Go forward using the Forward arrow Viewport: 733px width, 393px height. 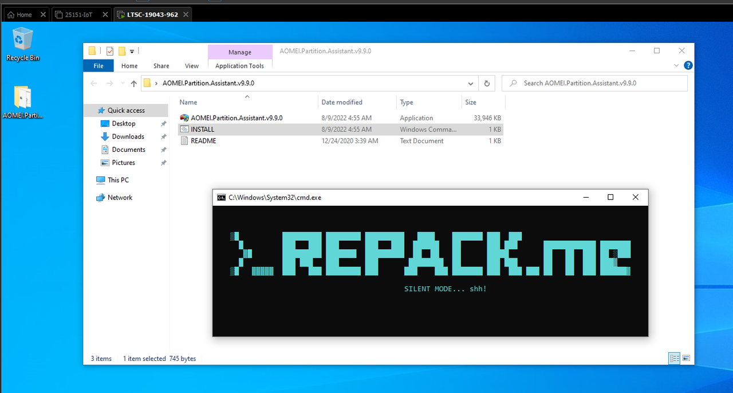pyautogui.click(x=110, y=84)
